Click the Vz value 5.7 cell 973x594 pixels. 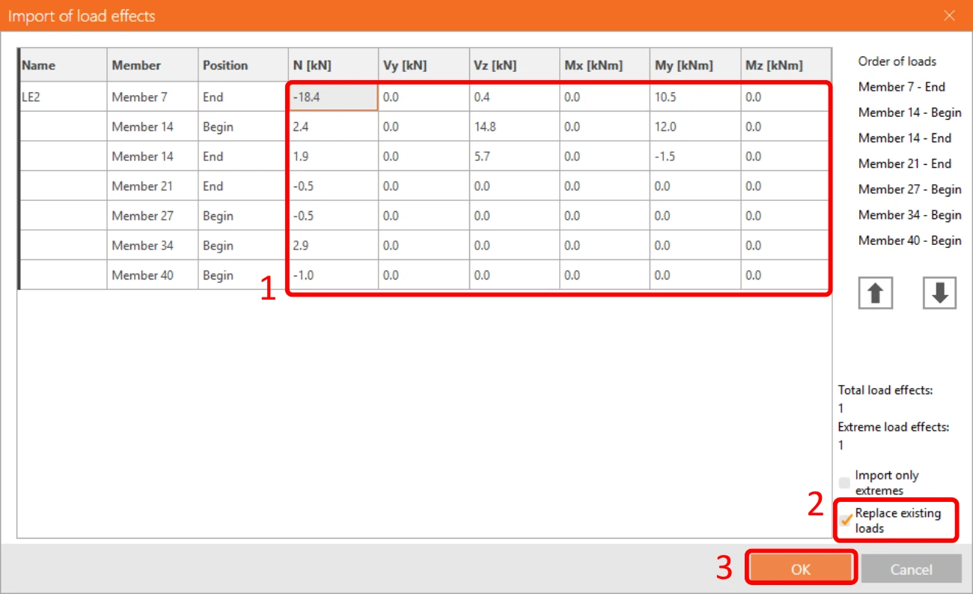514,156
